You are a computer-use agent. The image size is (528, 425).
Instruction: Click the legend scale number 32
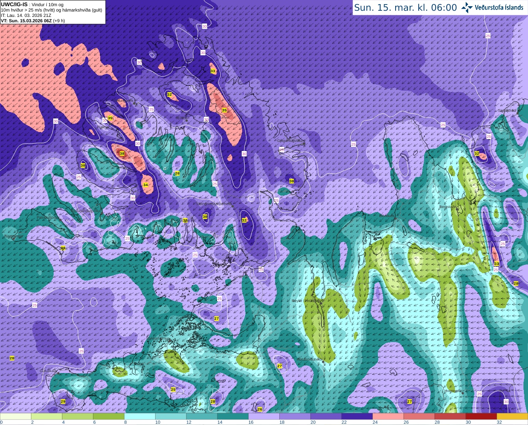499,422
